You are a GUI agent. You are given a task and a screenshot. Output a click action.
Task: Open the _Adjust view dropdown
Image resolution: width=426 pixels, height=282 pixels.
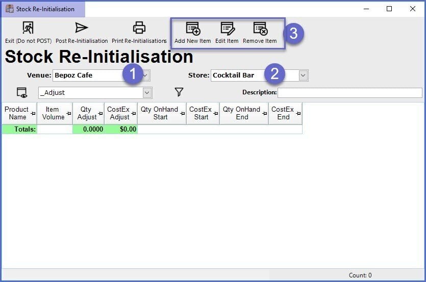[147, 93]
